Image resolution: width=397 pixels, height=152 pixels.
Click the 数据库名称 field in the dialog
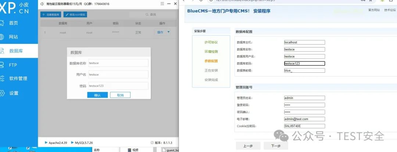click(118, 63)
